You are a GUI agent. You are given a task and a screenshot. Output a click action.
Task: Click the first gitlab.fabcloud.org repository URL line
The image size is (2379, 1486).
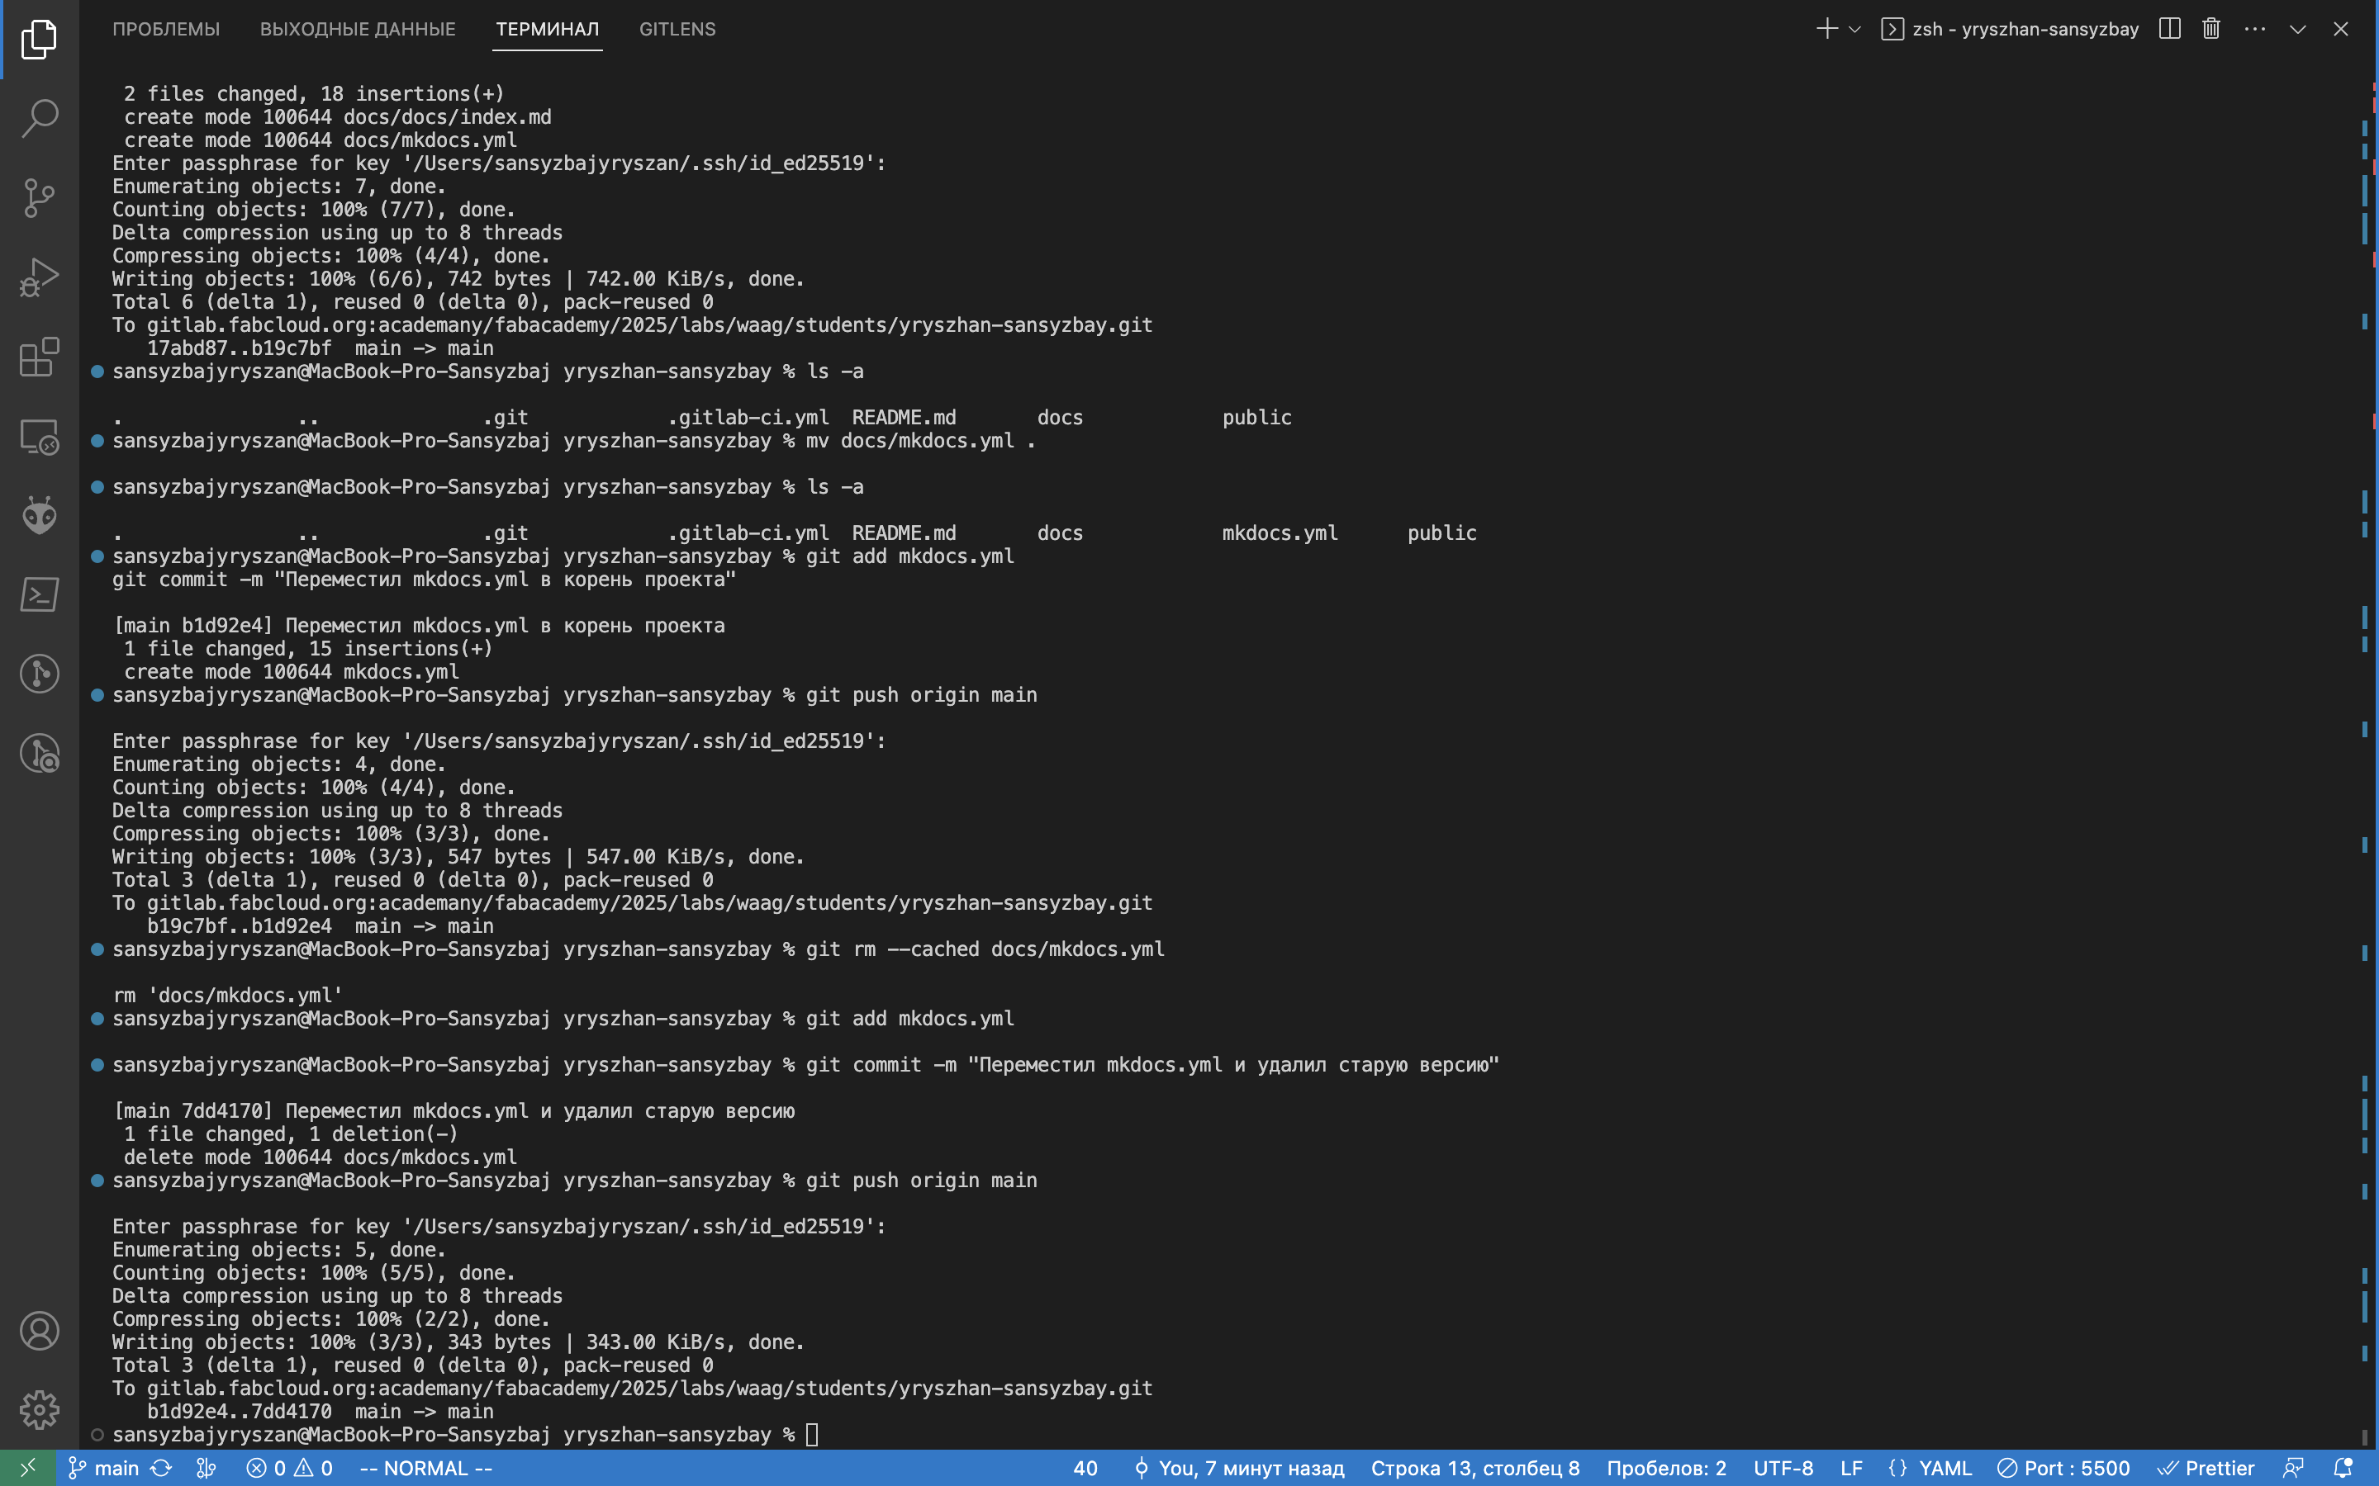coord(632,325)
